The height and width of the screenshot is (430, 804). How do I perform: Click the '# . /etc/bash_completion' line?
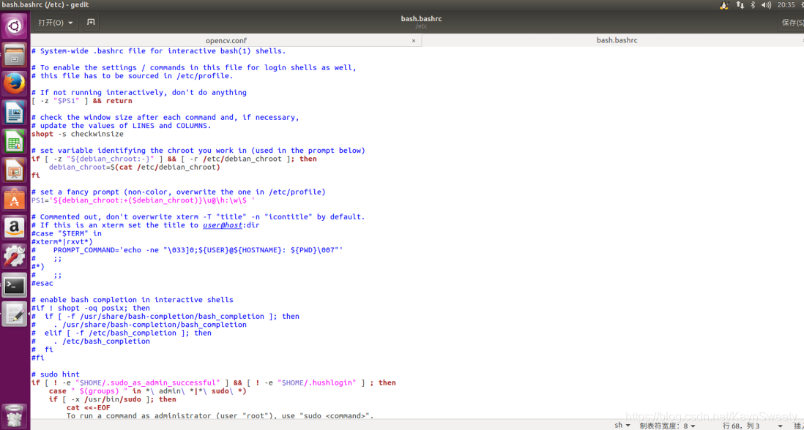(x=91, y=341)
